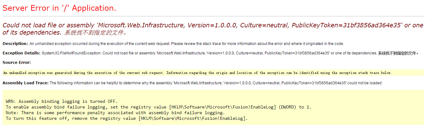Screen dimensions: 425x128
Task: Click the "An unhandled exception occurred during the execution" description sentence
Action: pyautogui.click(x=187, y=44)
